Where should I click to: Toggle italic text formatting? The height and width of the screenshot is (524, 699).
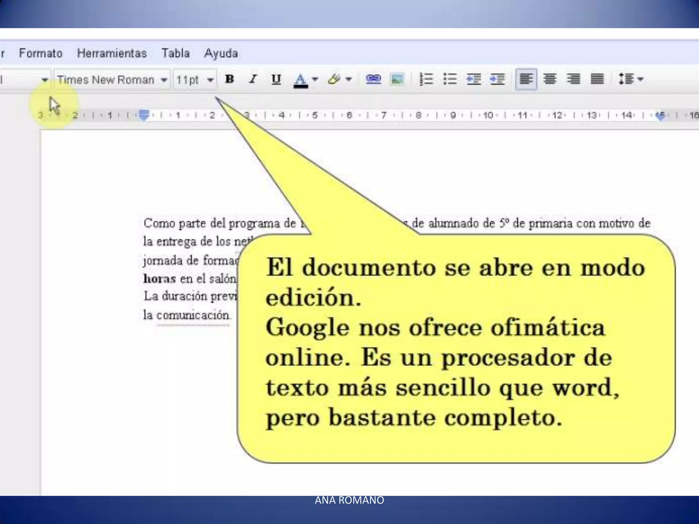(x=253, y=79)
